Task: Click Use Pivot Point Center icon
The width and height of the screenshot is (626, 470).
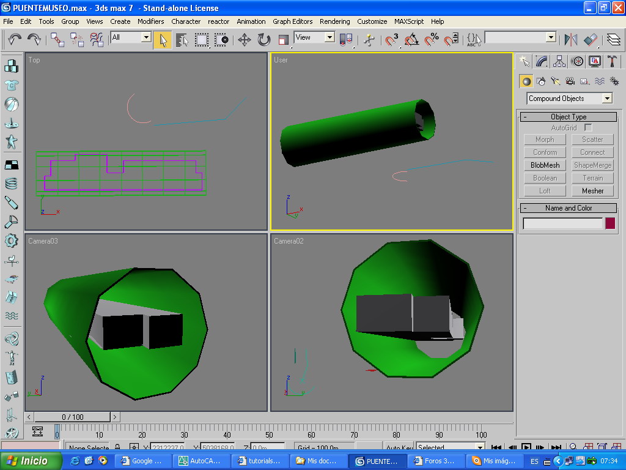Action: coord(346,40)
